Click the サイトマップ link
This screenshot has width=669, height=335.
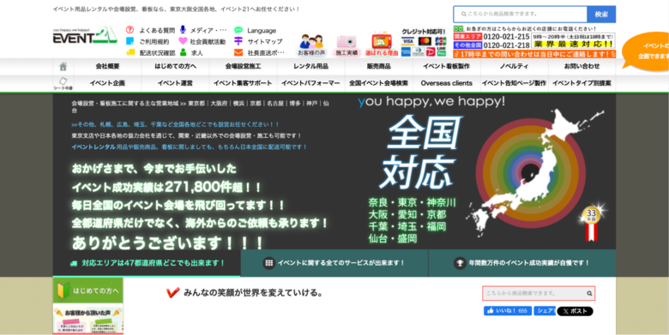point(265,42)
